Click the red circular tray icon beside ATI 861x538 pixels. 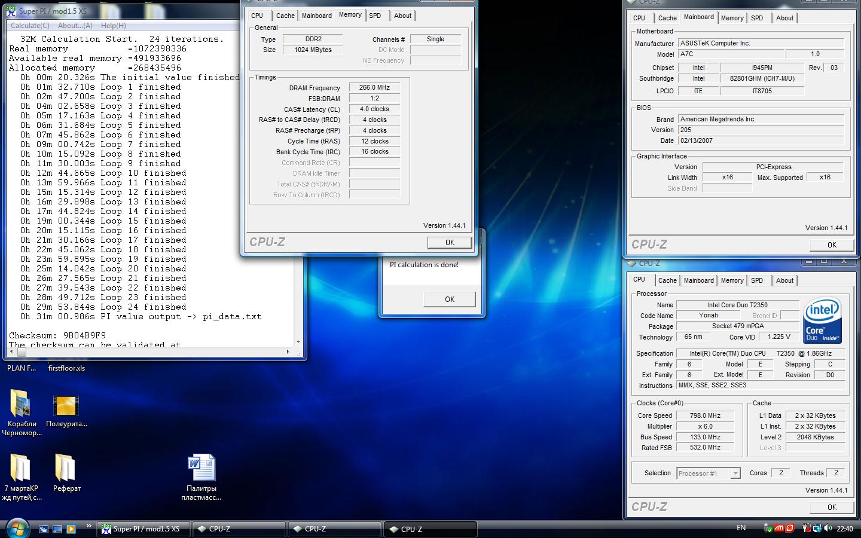[790, 528]
